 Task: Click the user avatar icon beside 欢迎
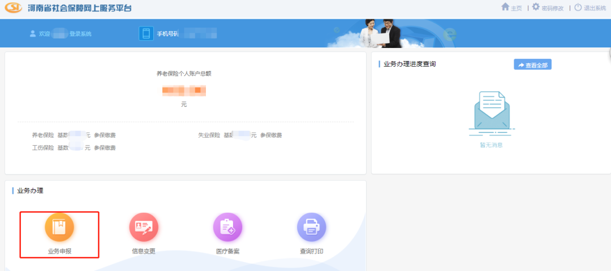(33, 33)
